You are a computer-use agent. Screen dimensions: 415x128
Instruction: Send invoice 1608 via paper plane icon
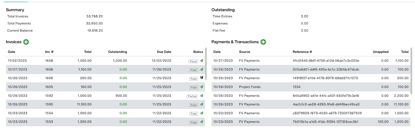point(202,69)
